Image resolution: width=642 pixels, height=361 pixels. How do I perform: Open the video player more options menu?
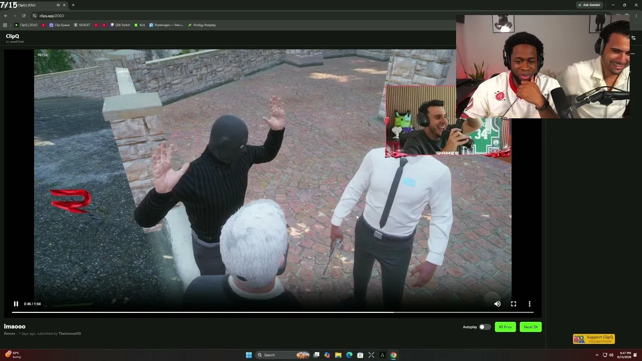click(x=530, y=304)
